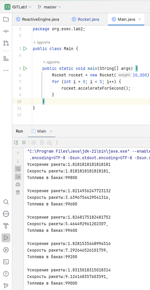Toggle the Run tool window button
This screenshot has height=290, width=150.
[x=6, y=238]
